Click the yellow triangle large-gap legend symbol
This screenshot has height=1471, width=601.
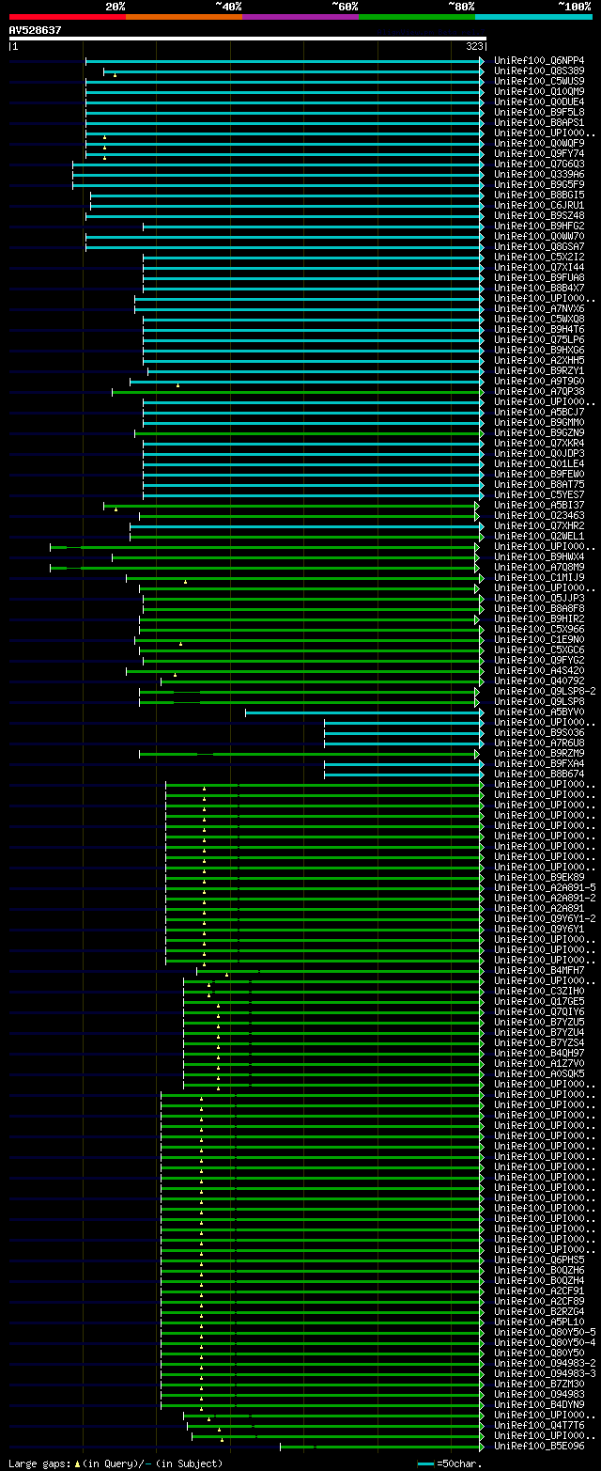click(x=78, y=1463)
